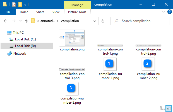The height and width of the screenshot is (112, 173).
Task: Open the File menu
Action: [8, 12]
